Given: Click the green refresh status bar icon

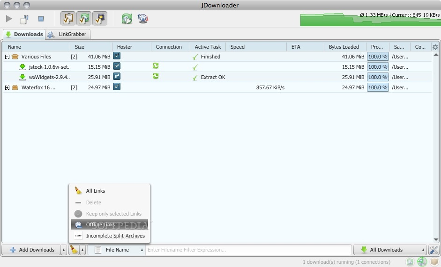Looking at the screenshot, I should [x=411, y=262].
